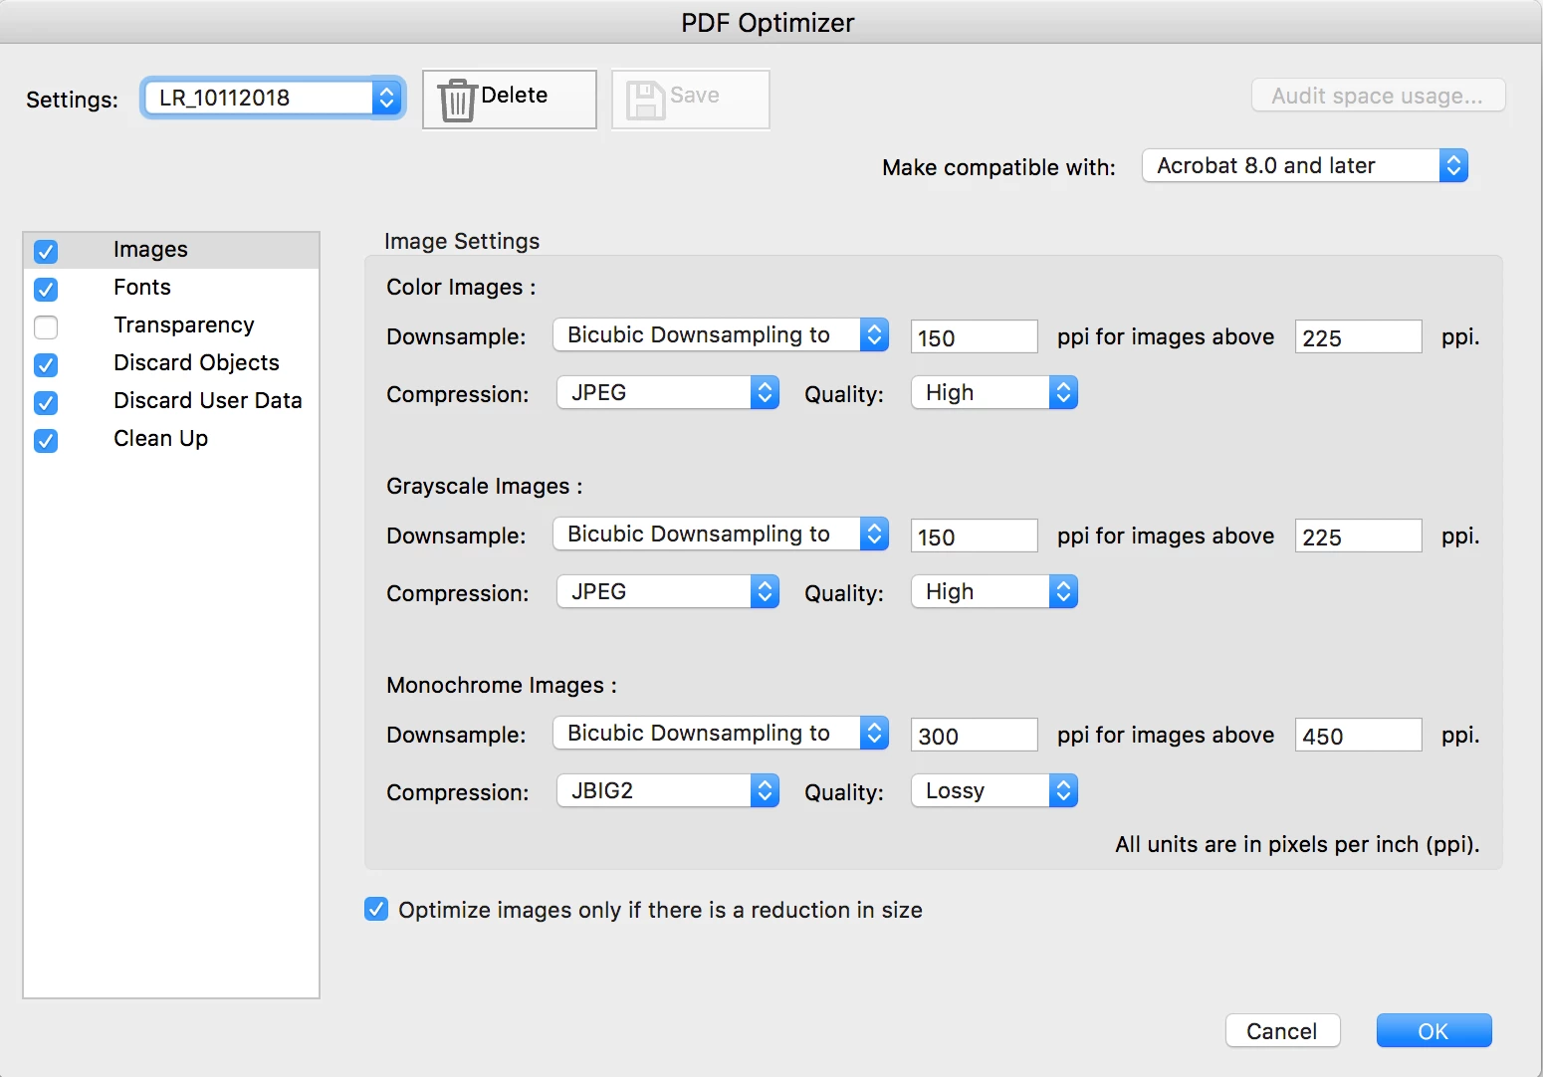Screen dimensions: 1543x1077
Task: Open Monochrome Images JBIG2 Compression dropdown
Action: click(x=667, y=790)
